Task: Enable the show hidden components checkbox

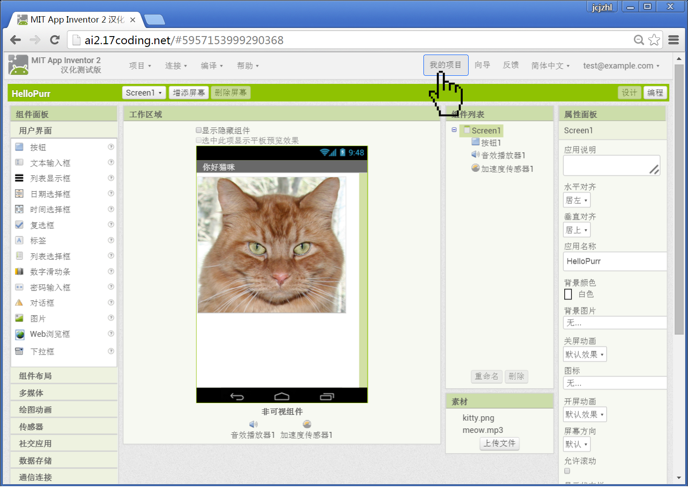Action: tap(199, 130)
